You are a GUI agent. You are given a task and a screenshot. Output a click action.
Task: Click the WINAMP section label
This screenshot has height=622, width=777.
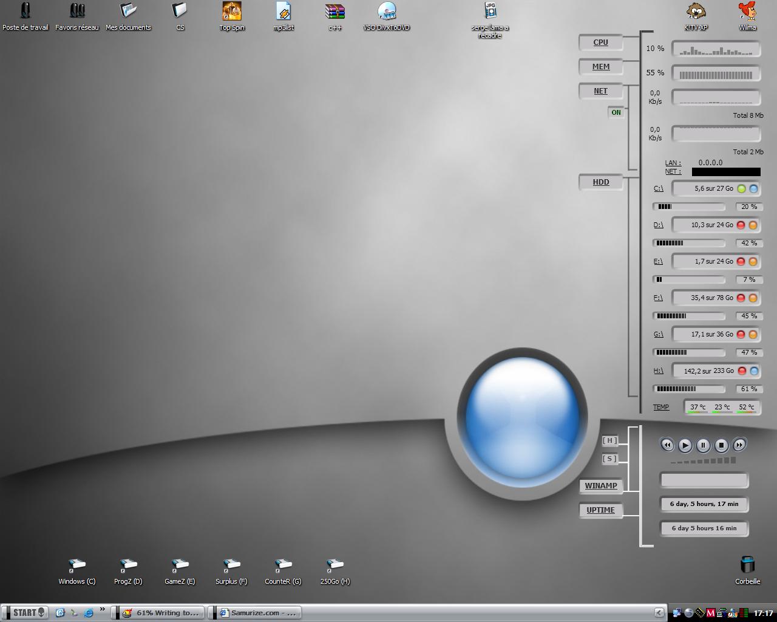coord(600,486)
